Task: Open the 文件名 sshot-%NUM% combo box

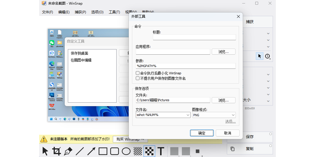Action: click(x=163, y=115)
